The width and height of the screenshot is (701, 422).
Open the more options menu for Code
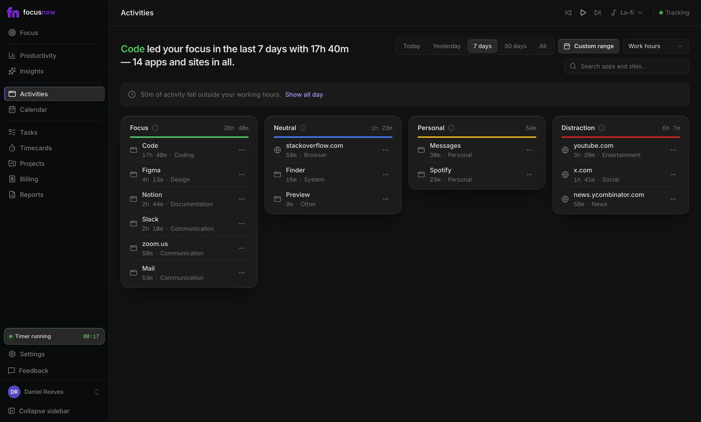click(x=242, y=150)
